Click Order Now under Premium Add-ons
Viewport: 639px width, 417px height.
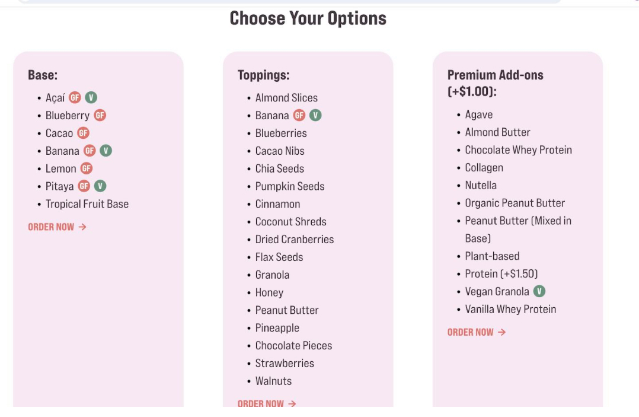coord(477,332)
